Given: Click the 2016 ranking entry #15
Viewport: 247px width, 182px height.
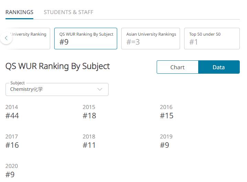Looking at the screenshot, I should 167,116.
